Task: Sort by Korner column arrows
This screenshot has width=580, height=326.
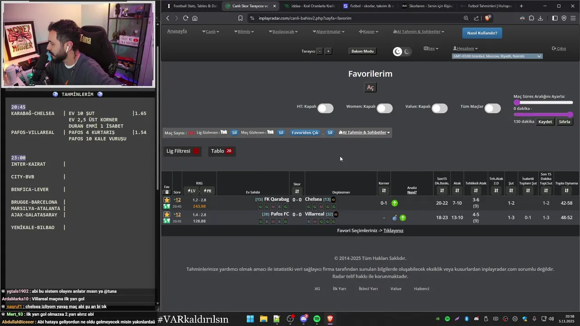Action: point(384,191)
